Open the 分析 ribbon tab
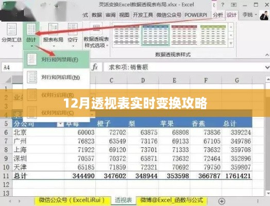Screen dimensions: 270x206 [218, 15]
